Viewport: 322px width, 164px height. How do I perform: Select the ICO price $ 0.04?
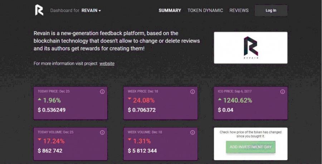[x=225, y=110]
